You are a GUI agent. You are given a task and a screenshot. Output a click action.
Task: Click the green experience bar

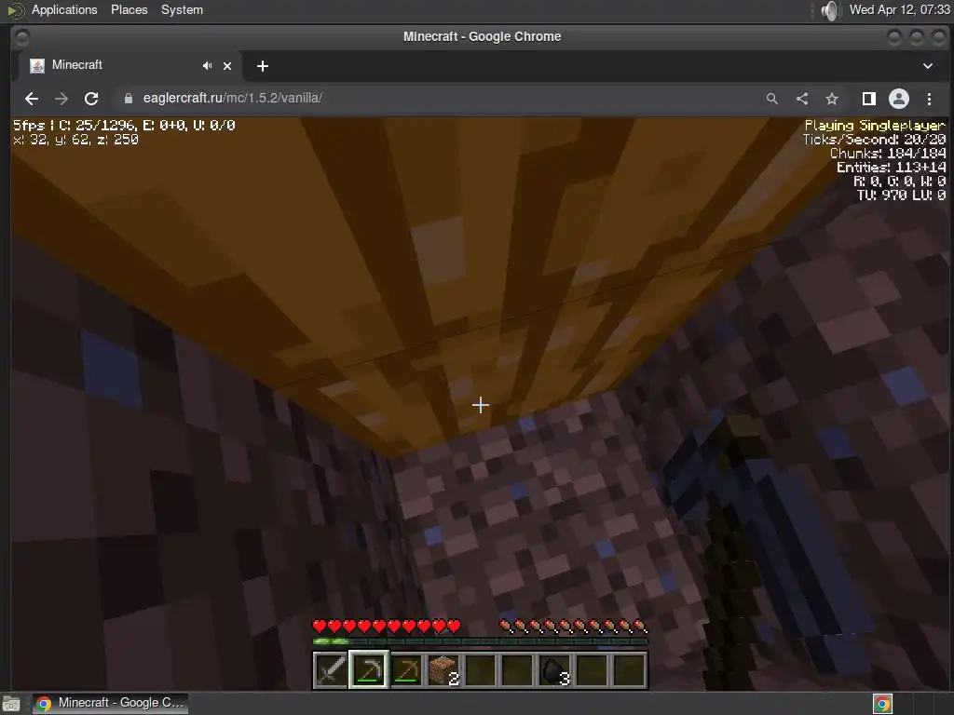(x=480, y=641)
